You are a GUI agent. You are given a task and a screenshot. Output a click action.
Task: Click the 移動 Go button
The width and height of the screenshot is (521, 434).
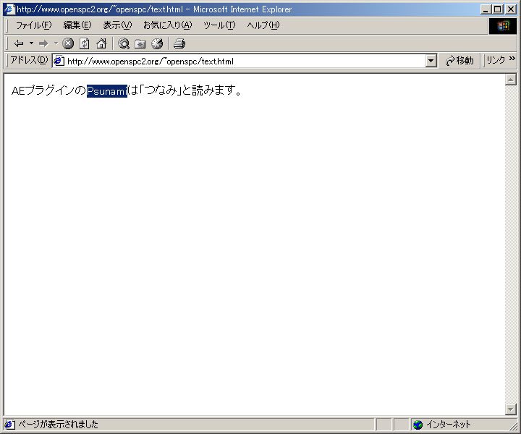click(x=459, y=61)
